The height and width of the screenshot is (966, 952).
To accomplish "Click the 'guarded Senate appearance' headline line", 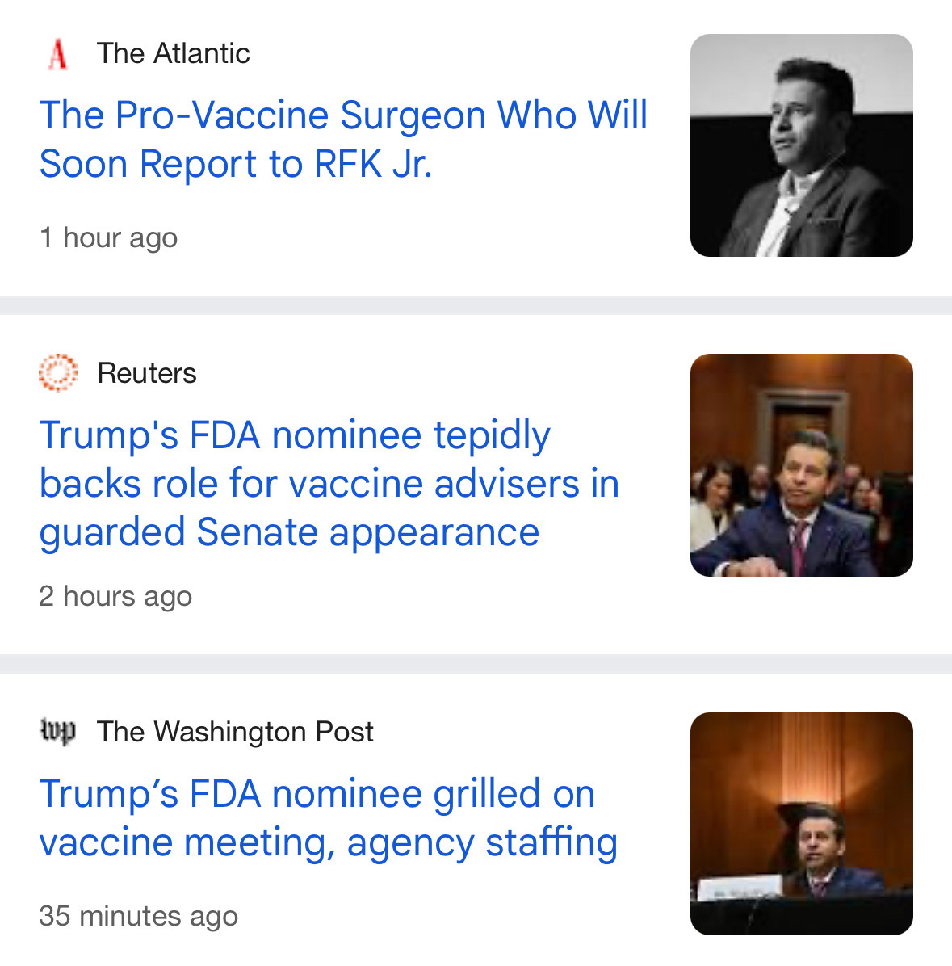I will pos(289,533).
